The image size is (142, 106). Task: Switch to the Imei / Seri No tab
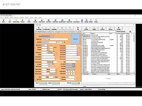pos(65,32)
